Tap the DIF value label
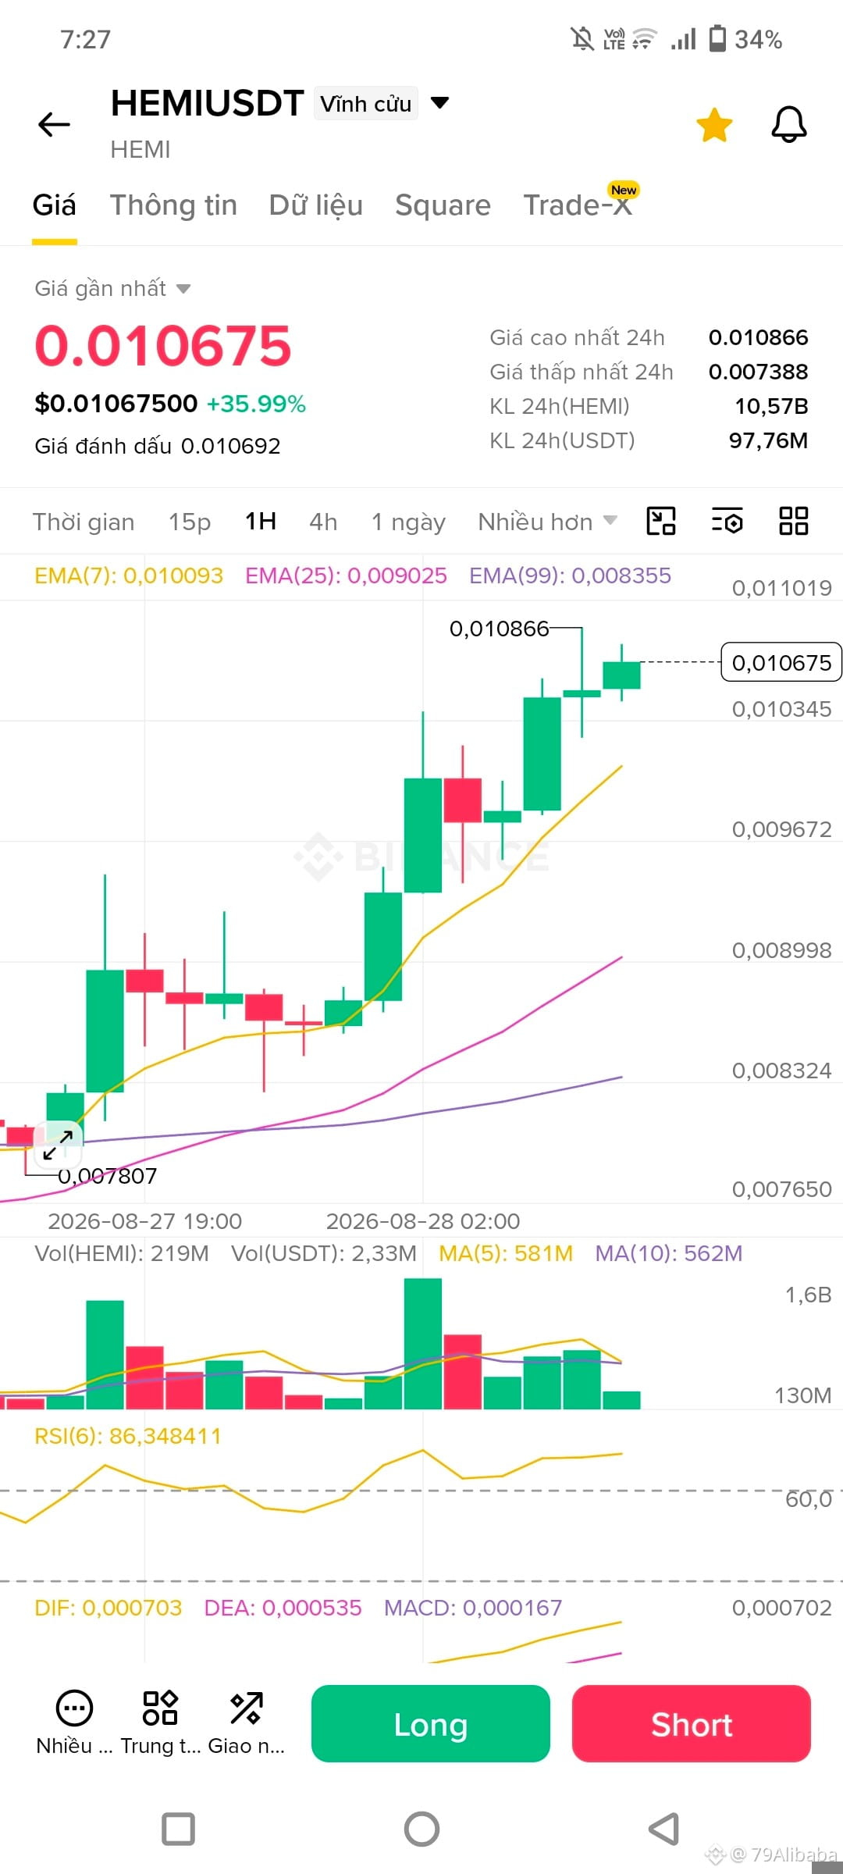 (x=108, y=1608)
